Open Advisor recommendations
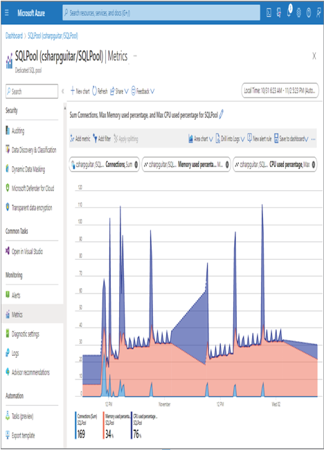 point(32,372)
